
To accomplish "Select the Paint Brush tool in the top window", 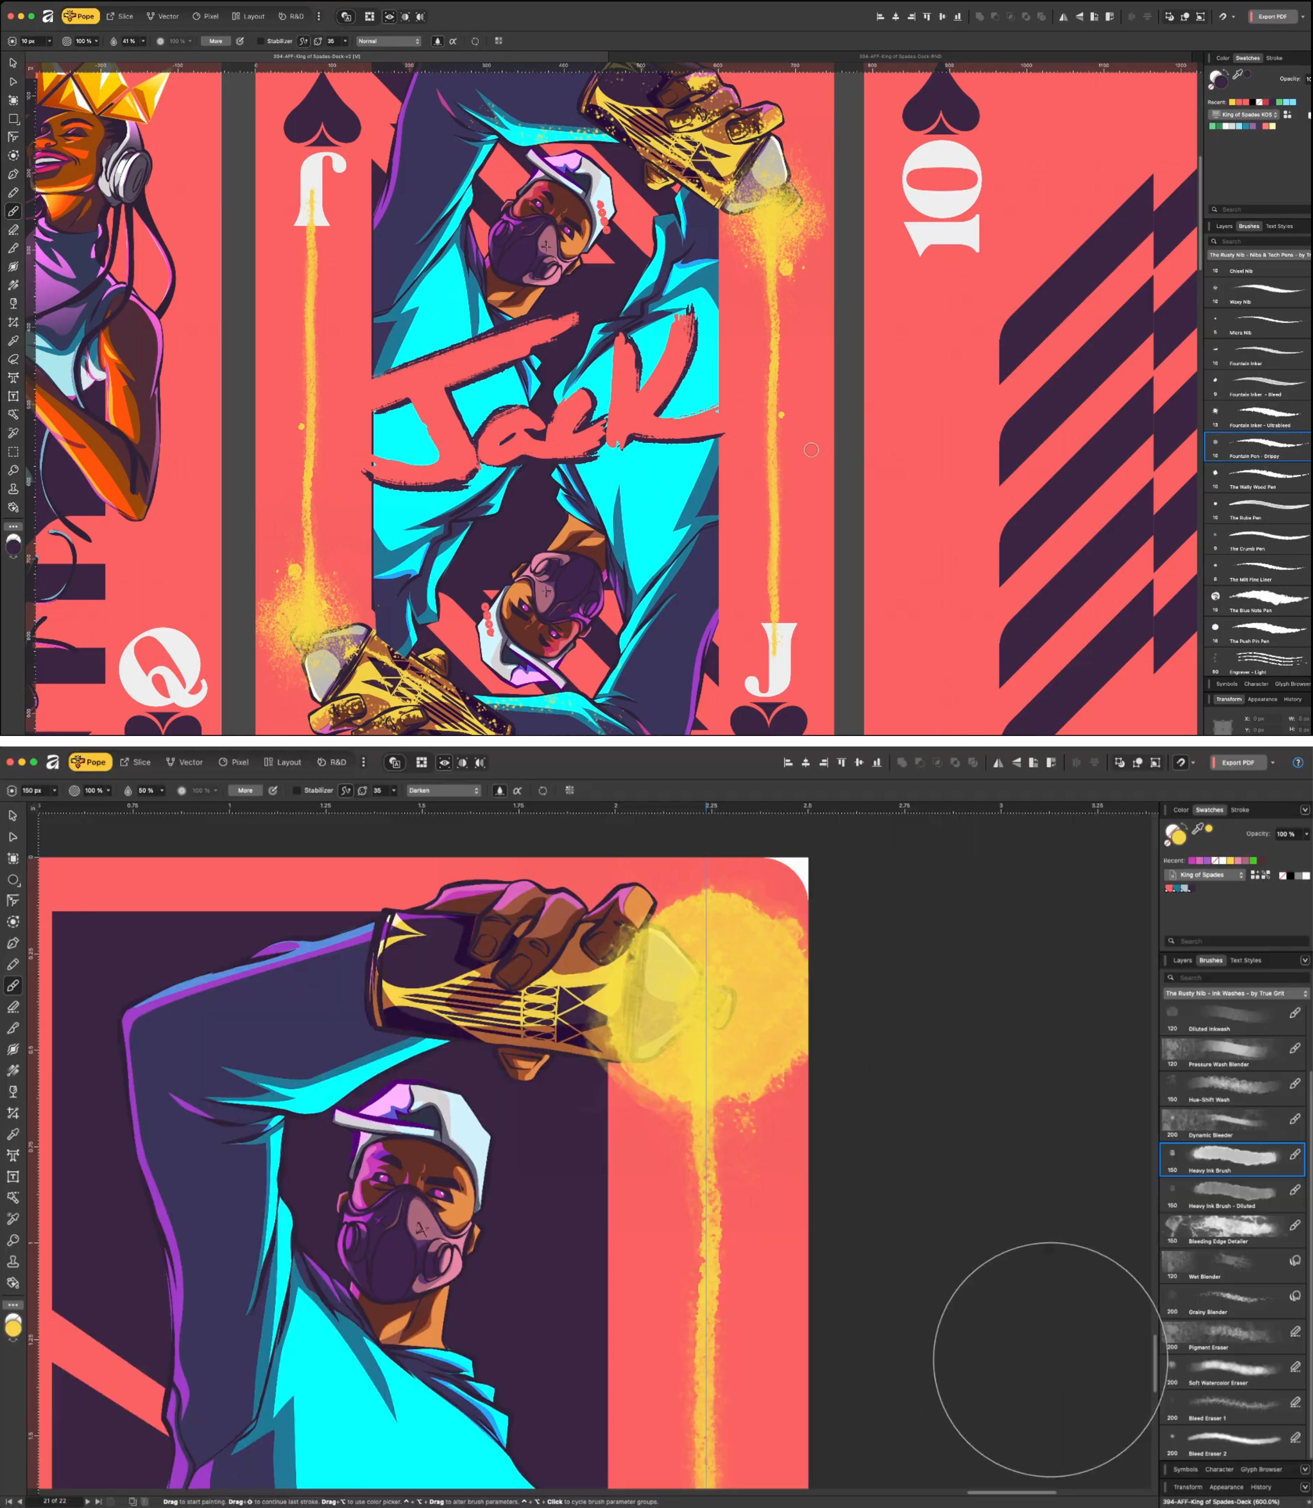I will (x=13, y=211).
